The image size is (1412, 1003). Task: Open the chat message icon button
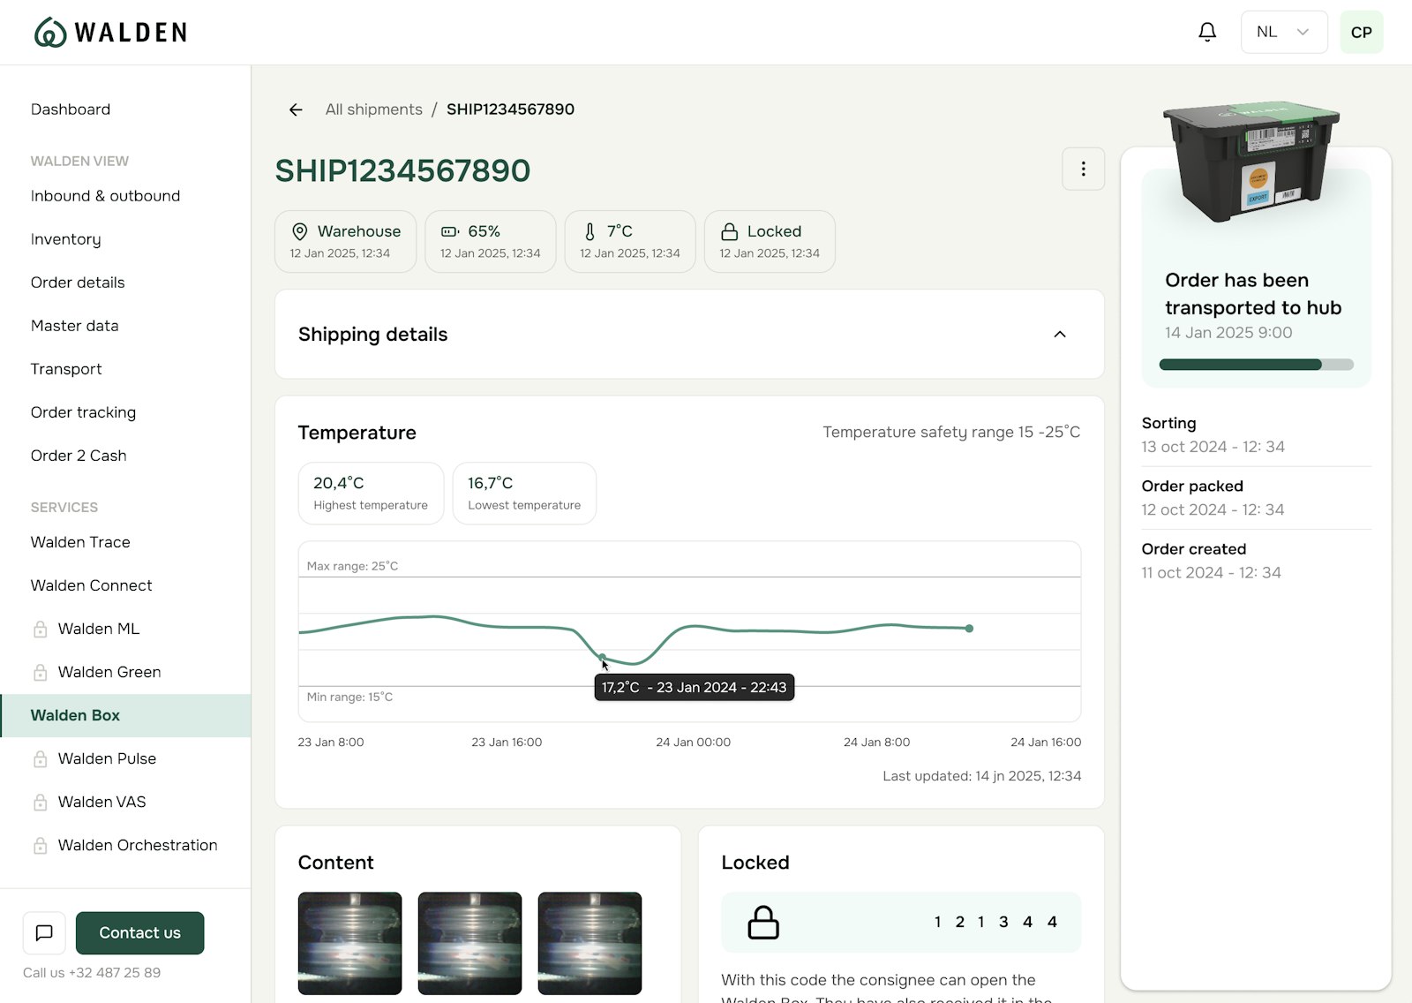(x=44, y=933)
